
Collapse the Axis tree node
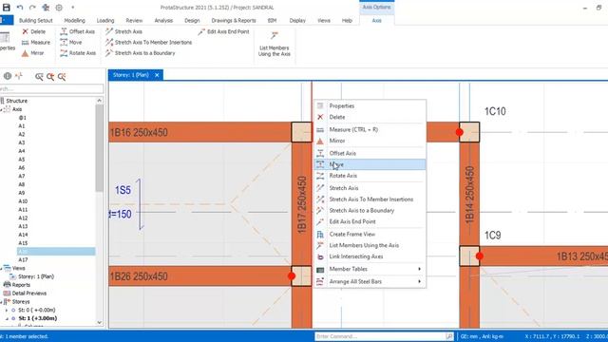[x=1, y=109]
